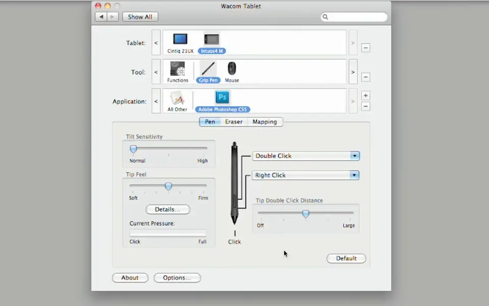Go back with the left arrow toolbar button
The image size is (489, 306).
point(101,17)
